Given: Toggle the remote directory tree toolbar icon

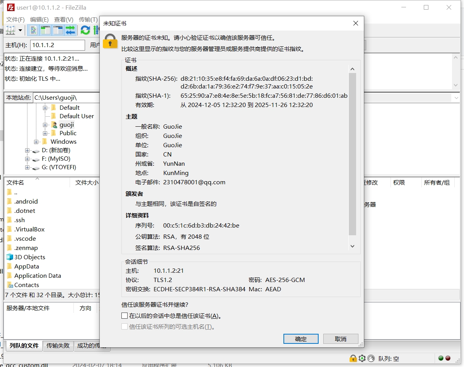Looking at the screenshot, I should [x=58, y=30].
